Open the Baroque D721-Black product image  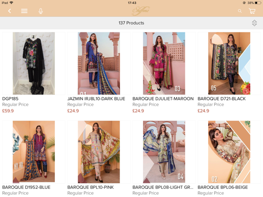(229, 63)
